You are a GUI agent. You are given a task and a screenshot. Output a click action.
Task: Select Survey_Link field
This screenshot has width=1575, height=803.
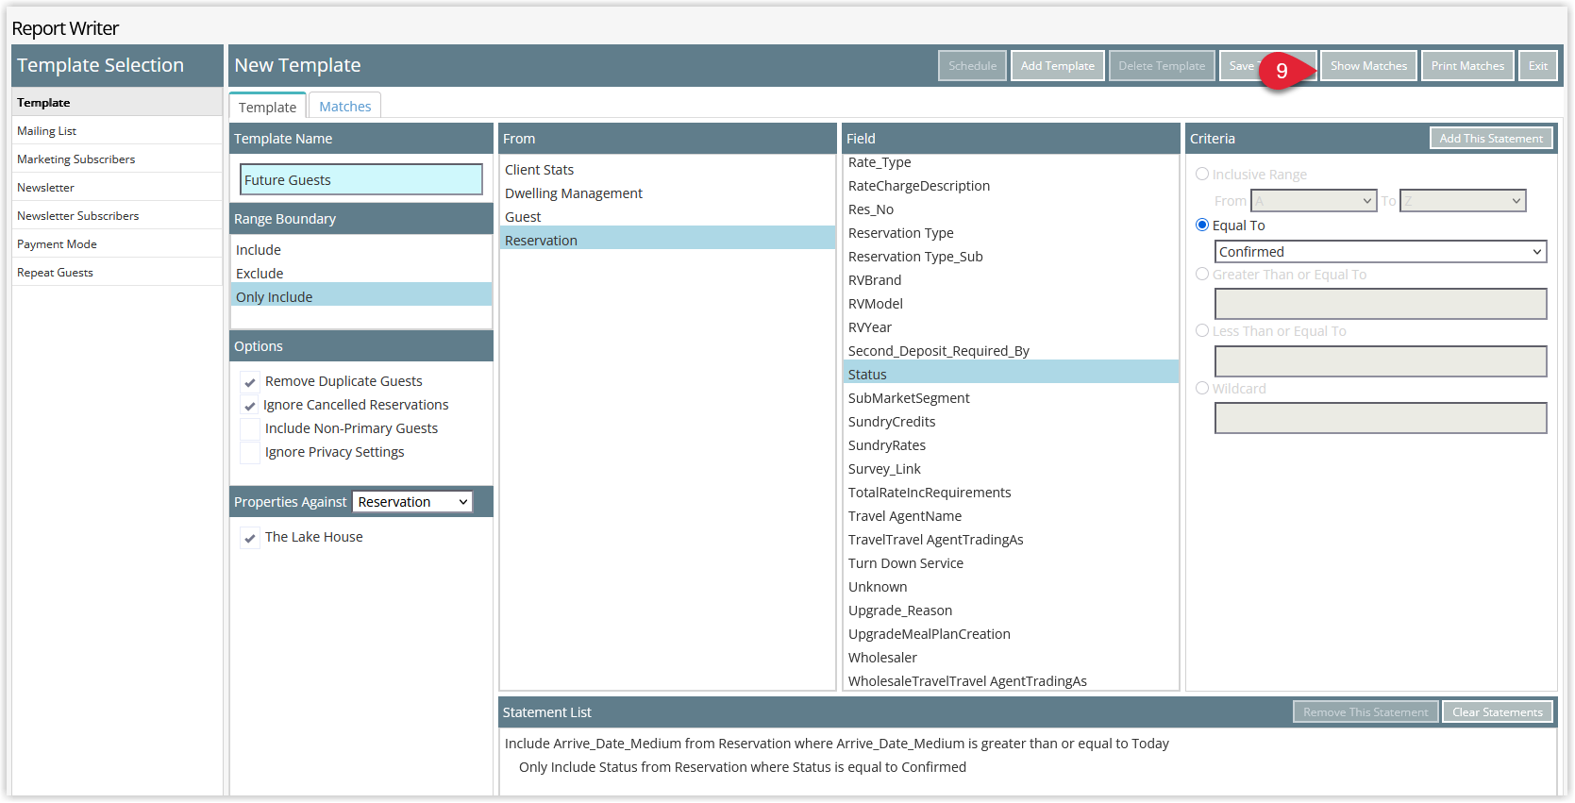(x=1011, y=469)
